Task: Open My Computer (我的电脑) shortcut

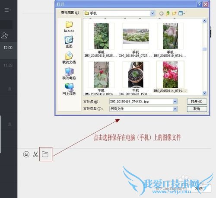Action: pyautogui.click(x=69, y=73)
